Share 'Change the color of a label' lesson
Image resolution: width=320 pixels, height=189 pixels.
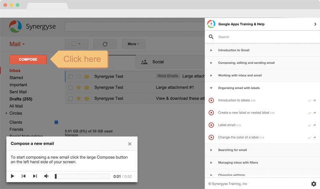(314, 138)
